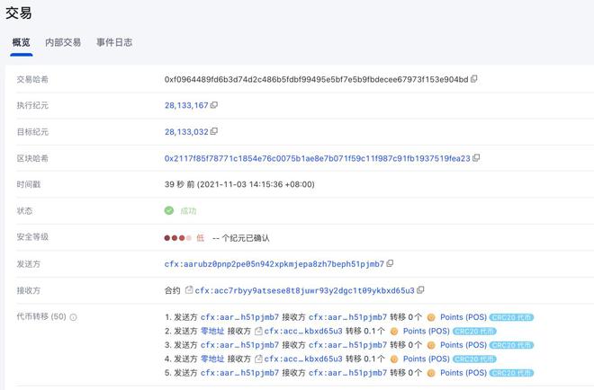Screen dimensions: 594x390
Task: Click Points token icon in transfer 2
Action: coord(394,332)
